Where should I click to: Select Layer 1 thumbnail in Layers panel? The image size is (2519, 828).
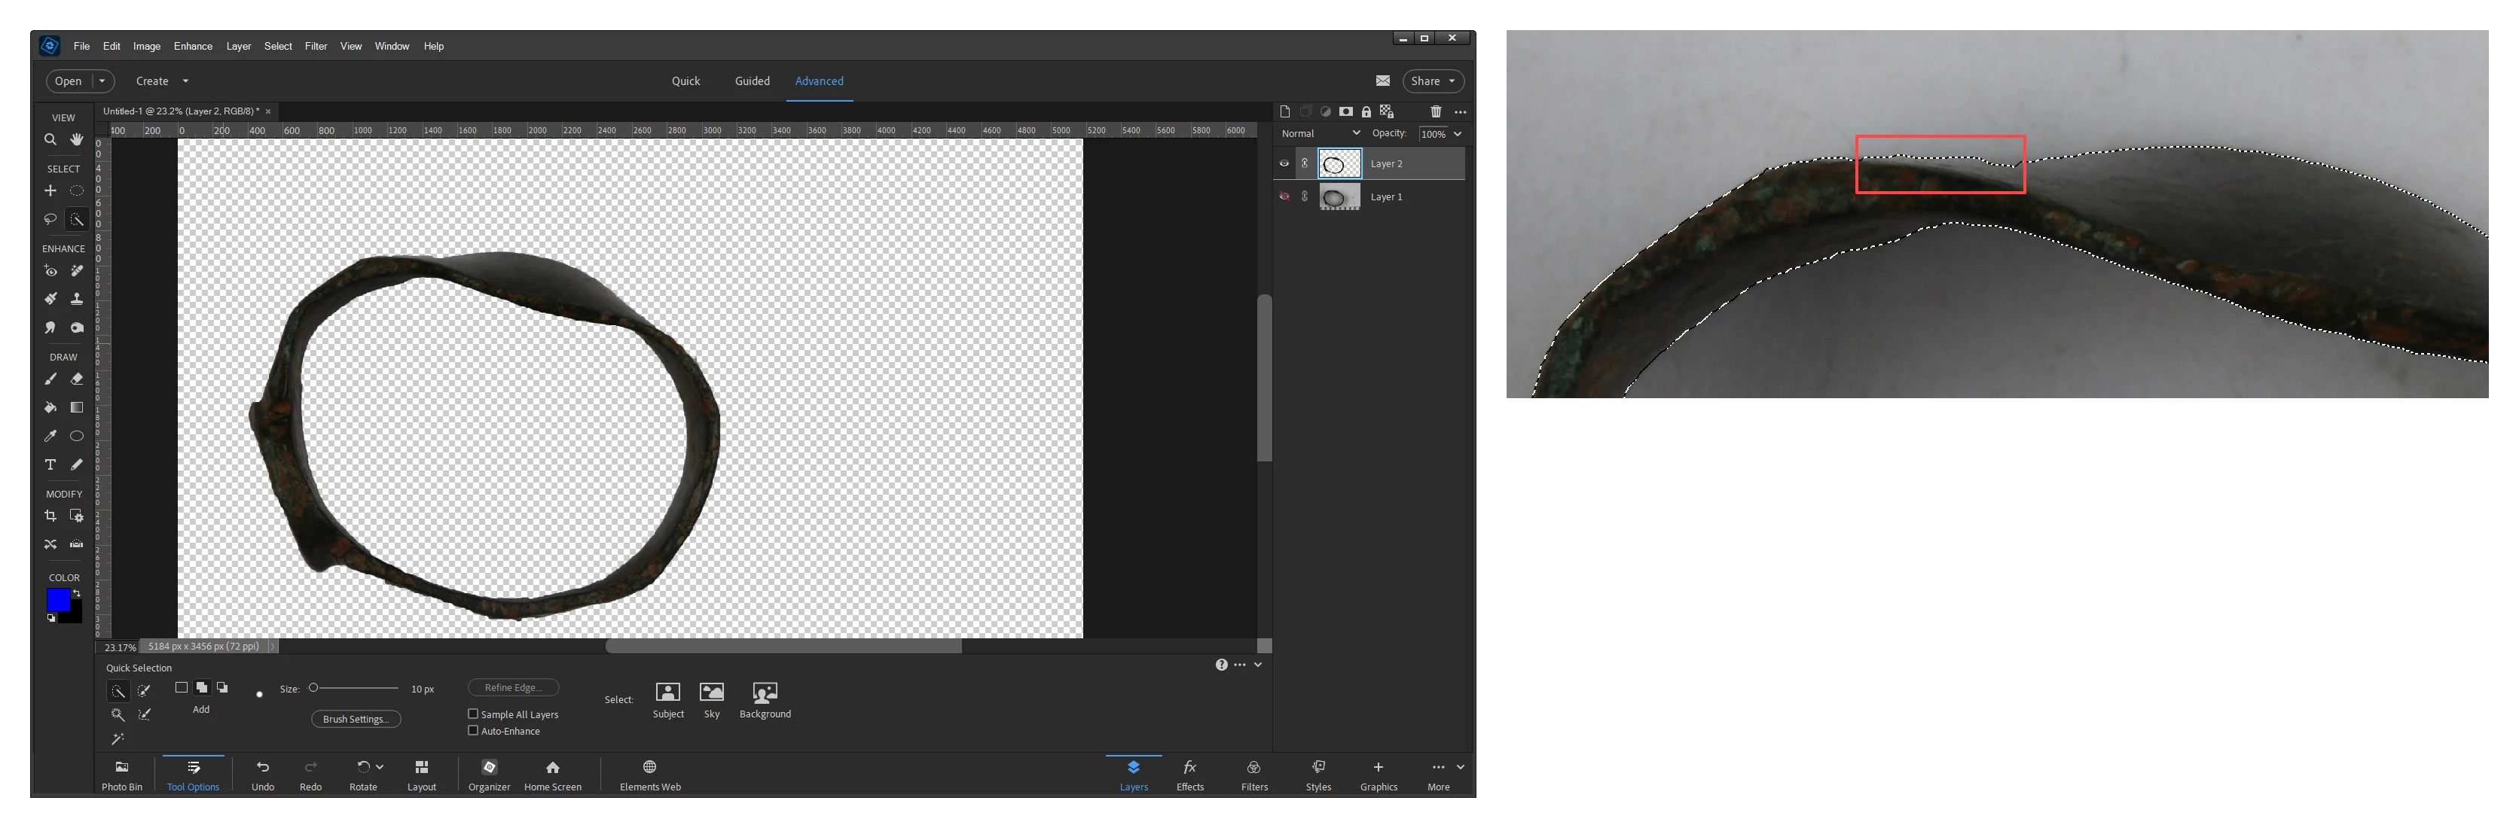1339,197
